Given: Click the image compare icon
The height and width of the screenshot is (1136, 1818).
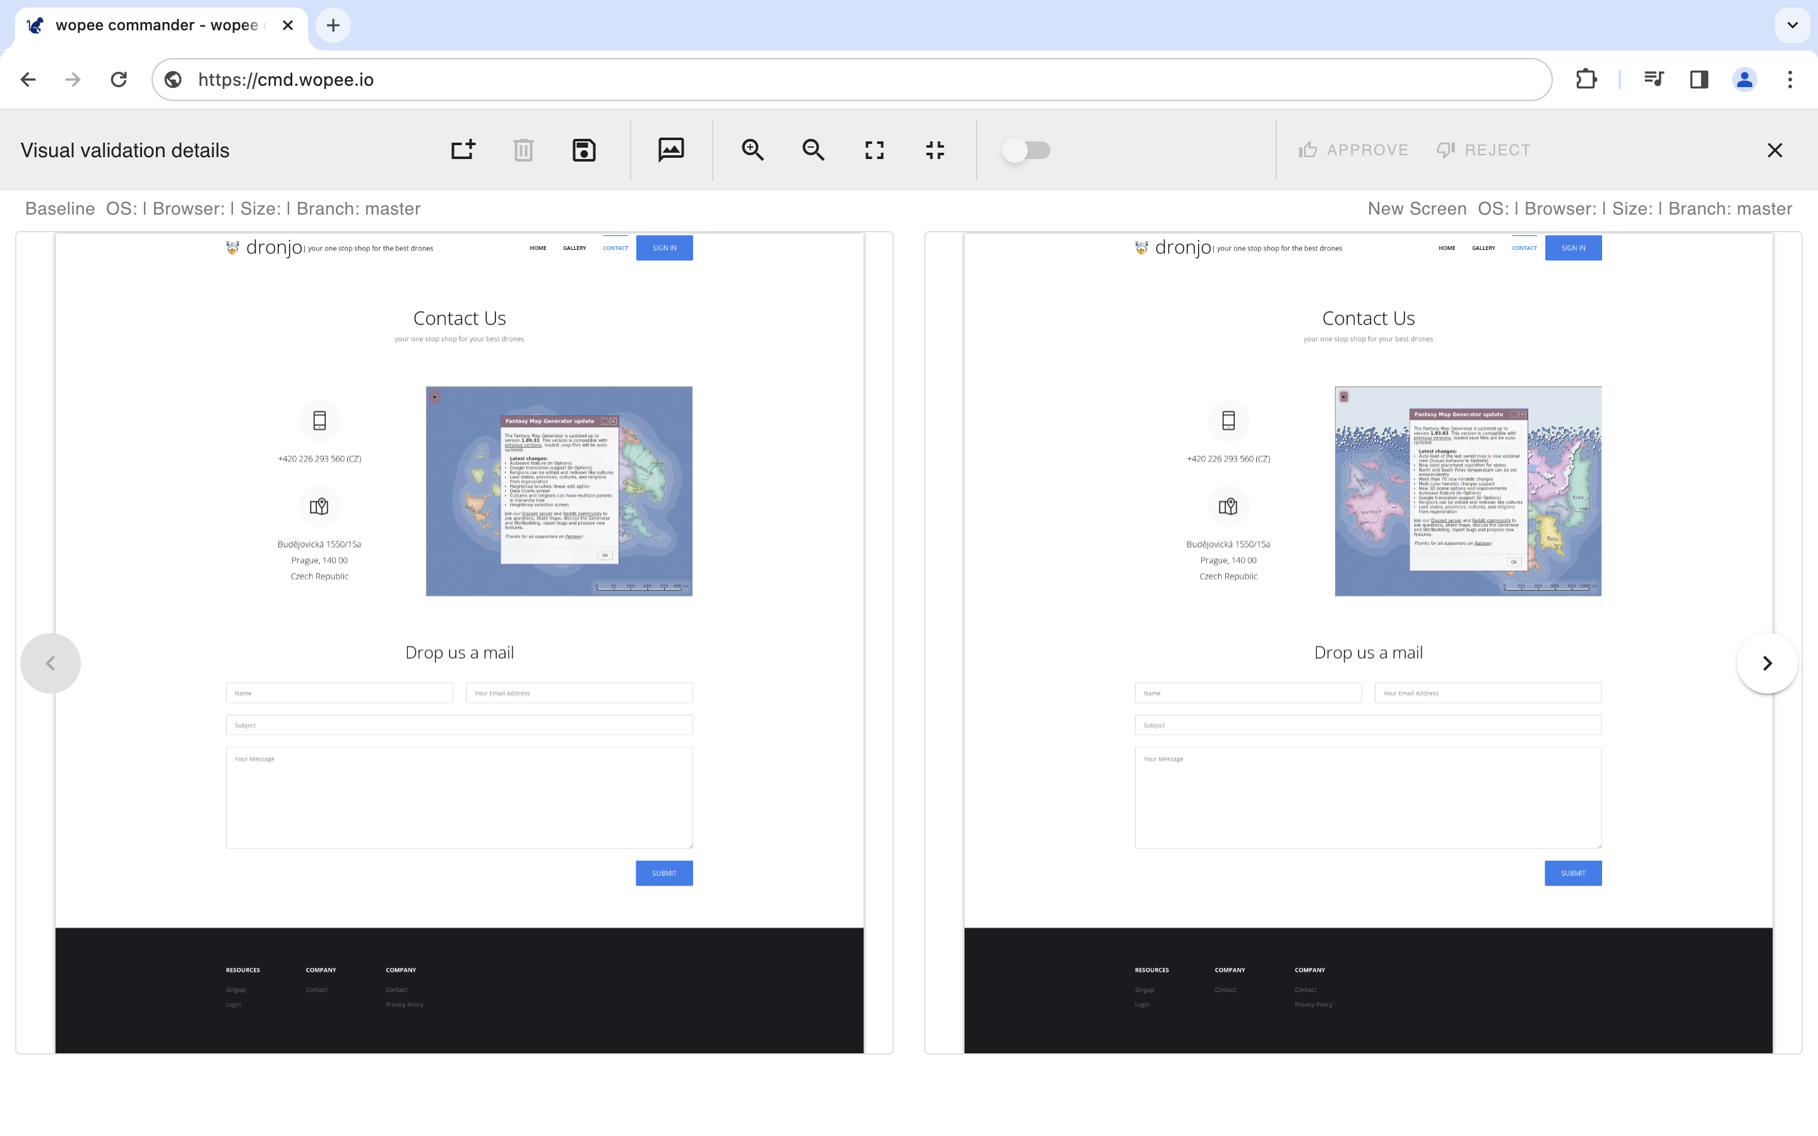Looking at the screenshot, I should pos(671,150).
